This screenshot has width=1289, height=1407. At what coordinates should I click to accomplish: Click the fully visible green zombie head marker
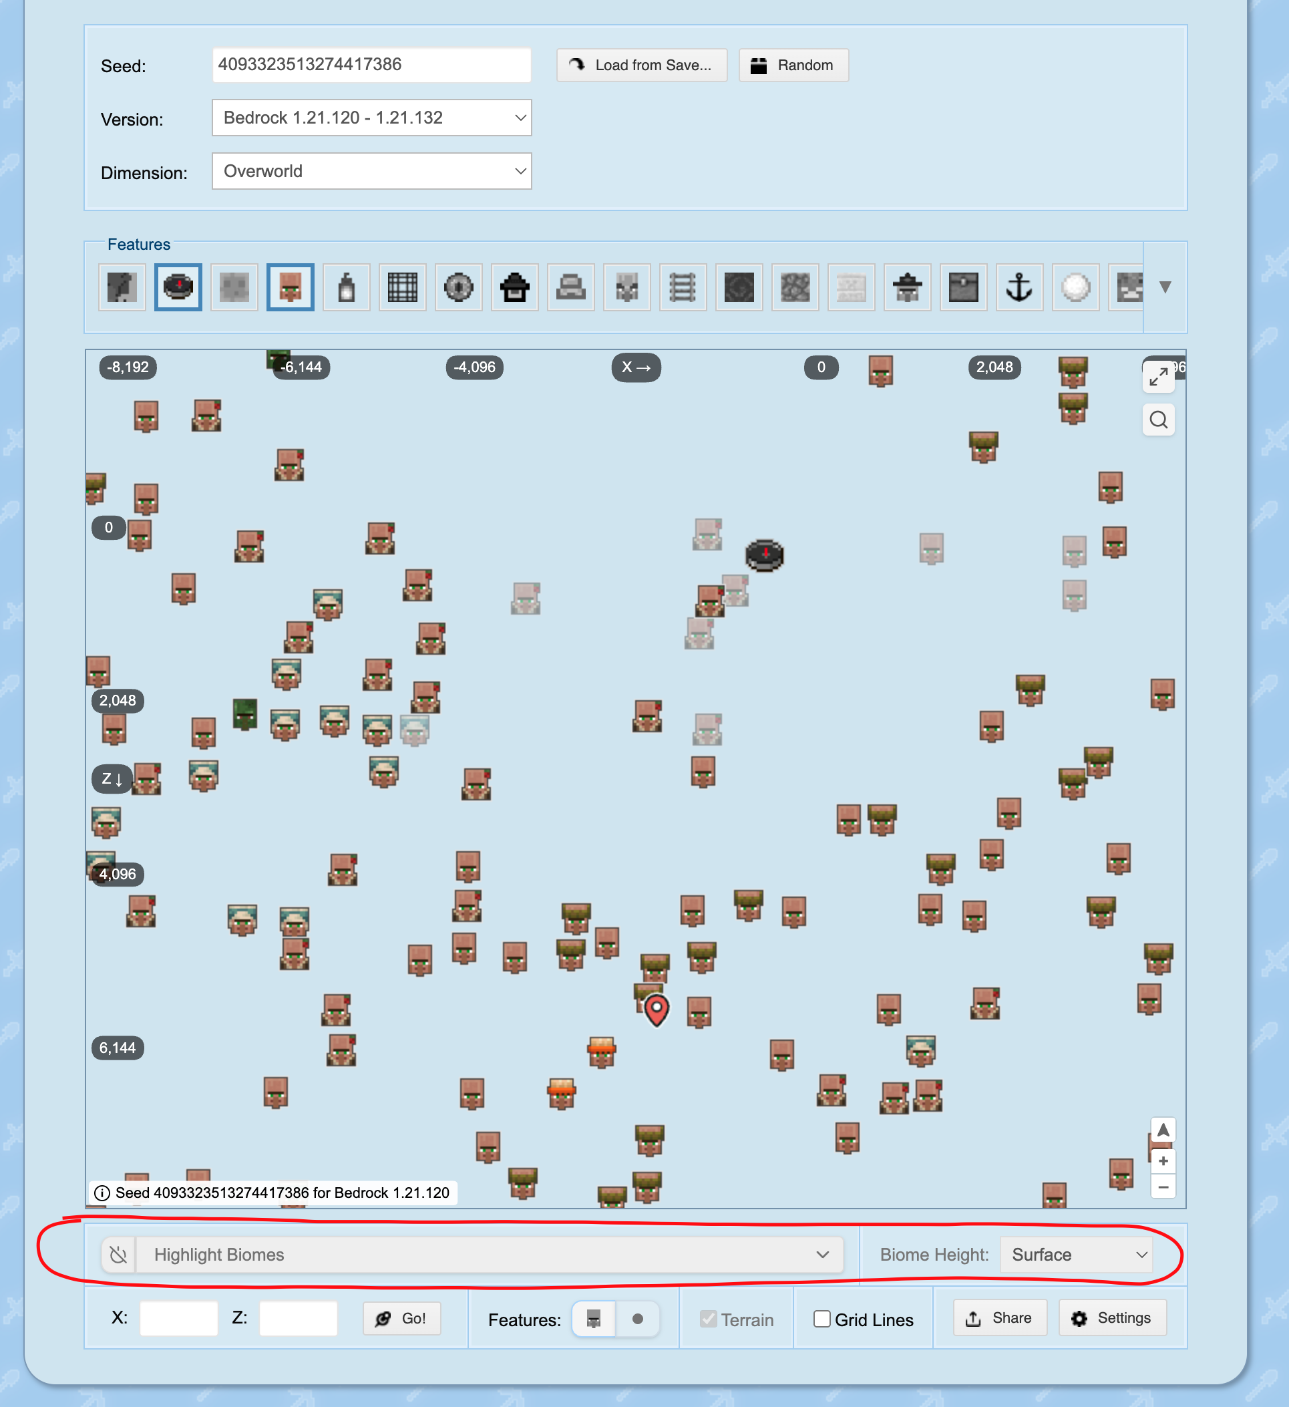245,714
